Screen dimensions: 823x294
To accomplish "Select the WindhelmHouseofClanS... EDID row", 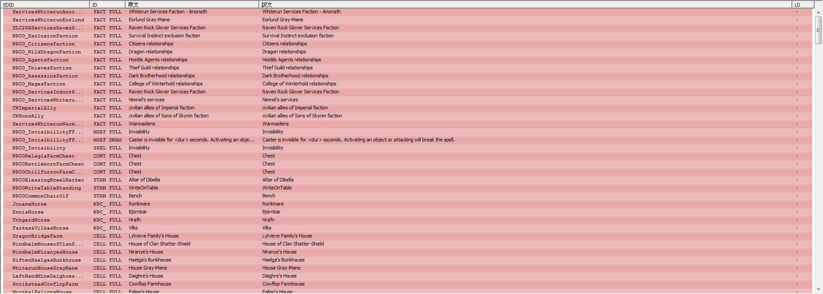I will pyautogui.click(x=408, y=244).
